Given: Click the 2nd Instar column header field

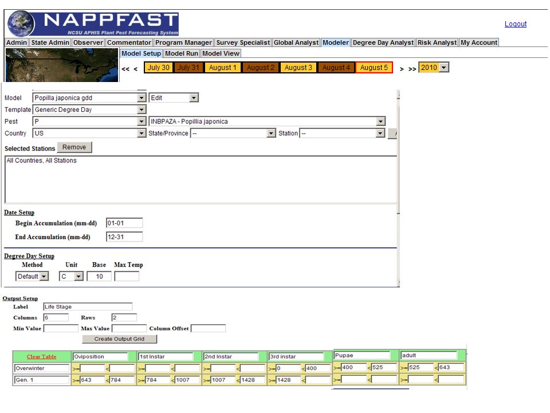Looking at the screenshot, I should click(231, 356).
